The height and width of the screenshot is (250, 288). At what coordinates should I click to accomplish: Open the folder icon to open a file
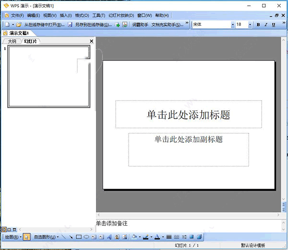[x=19, y=24]
